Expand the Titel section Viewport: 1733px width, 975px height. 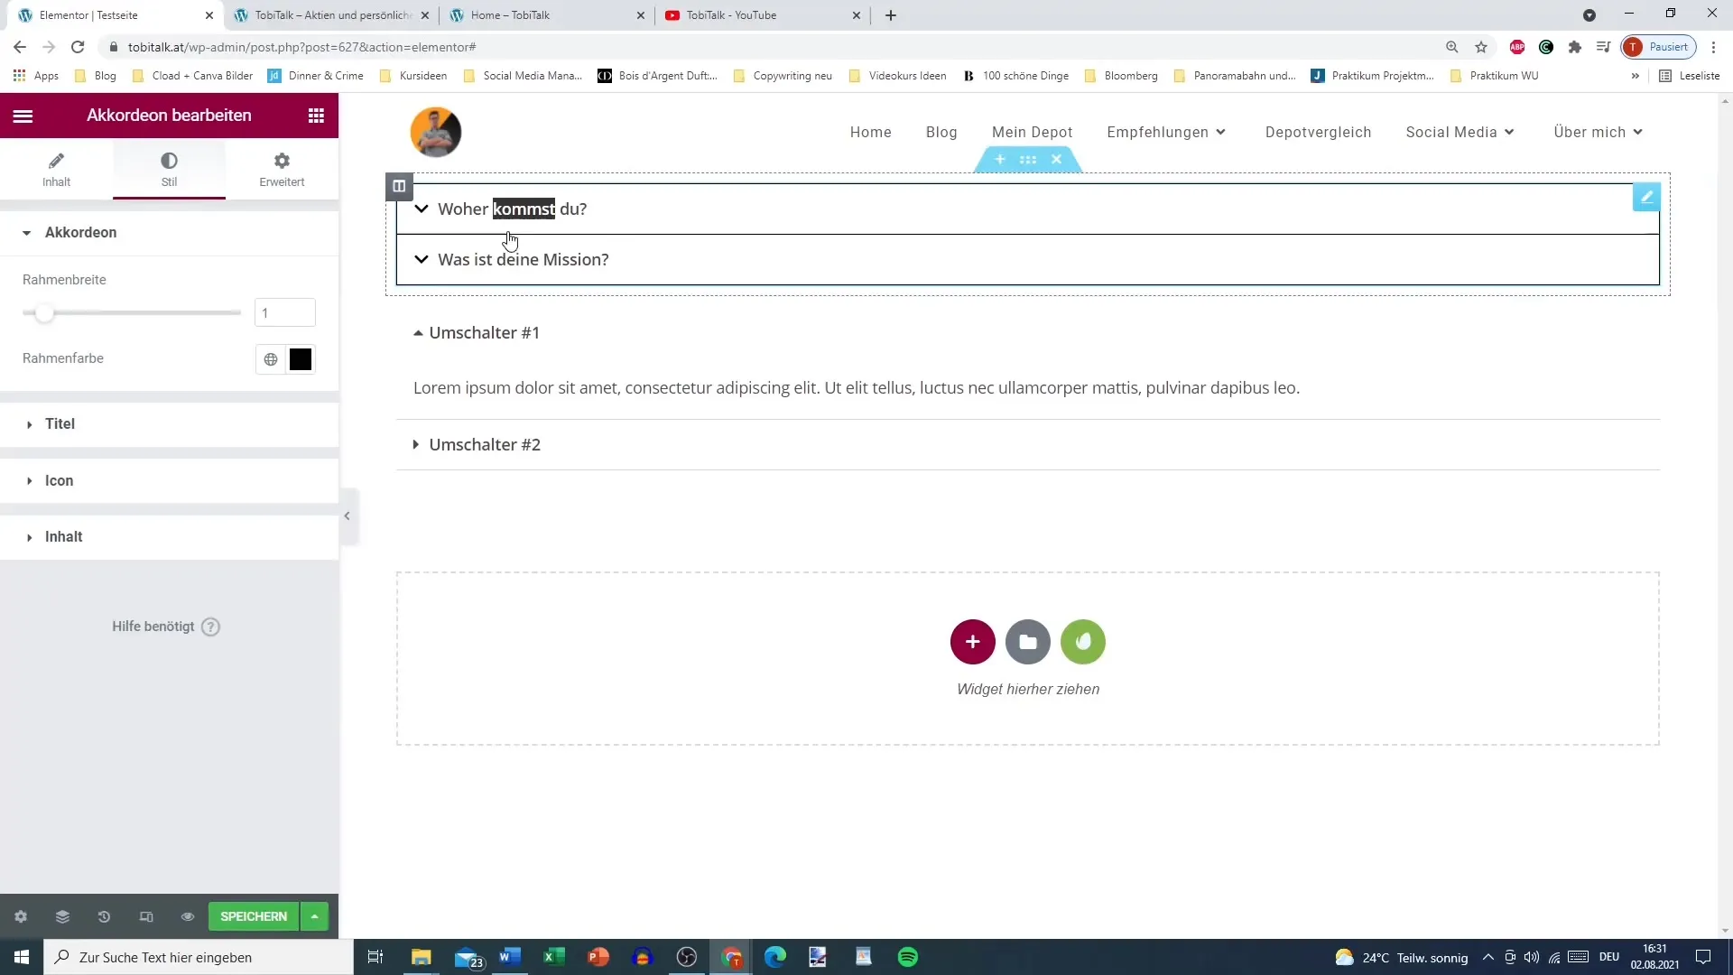click(169, 424)
